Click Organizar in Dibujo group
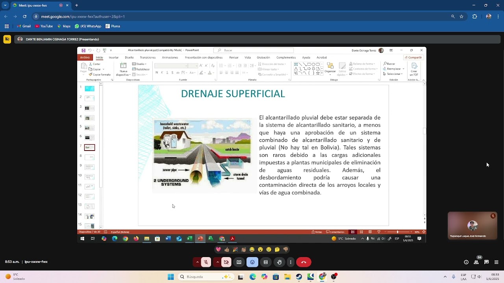 (x=330, y=69)
